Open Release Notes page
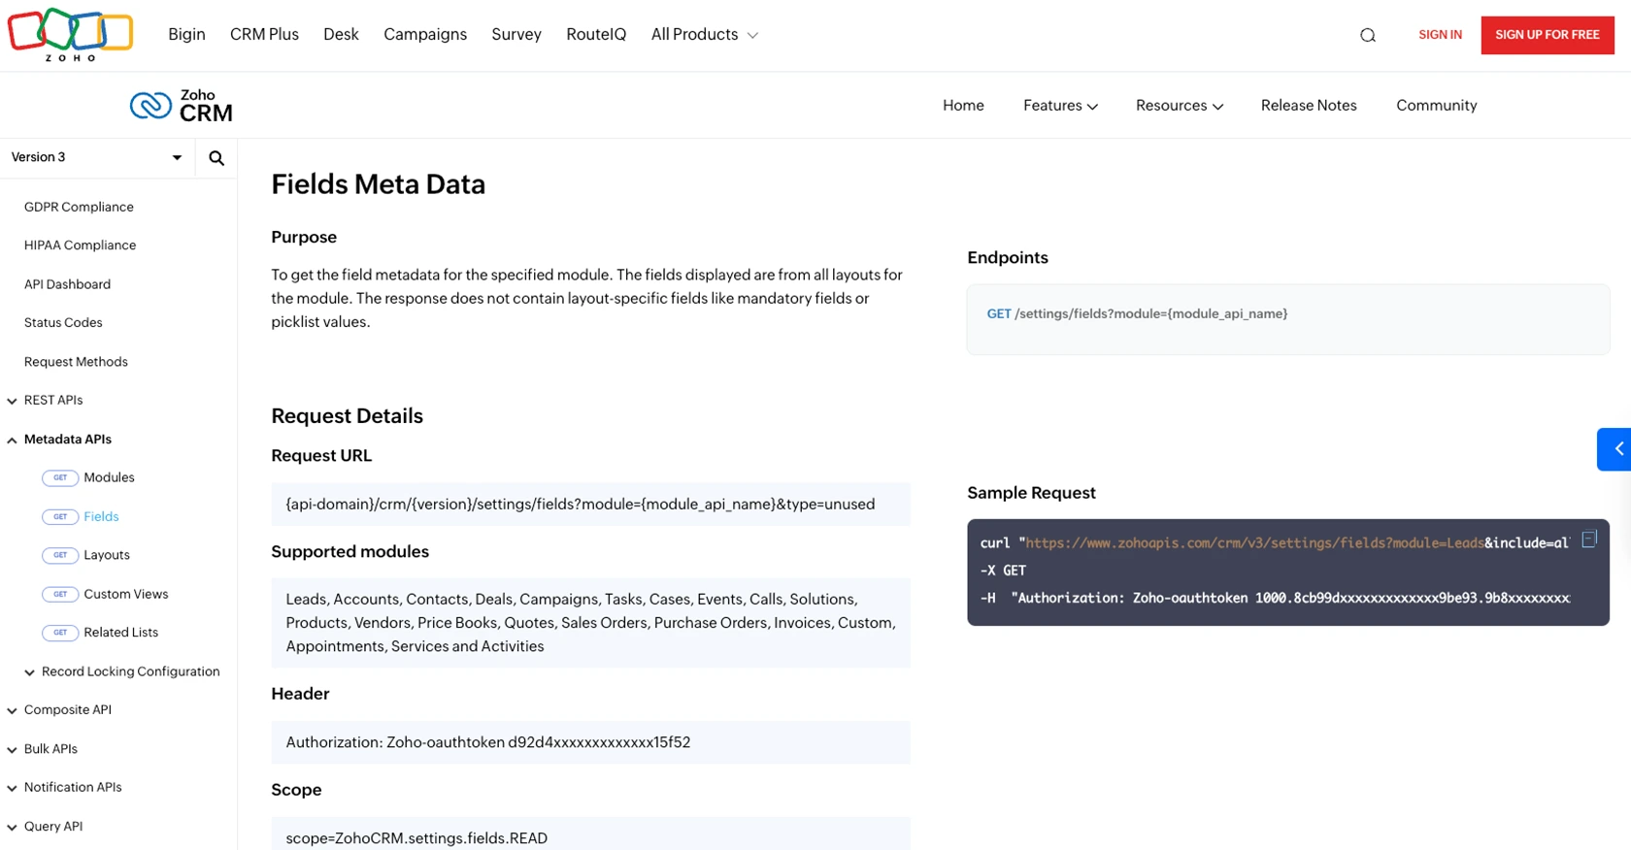Viewport: 1631px width, 850px height. click(1309, 105)
